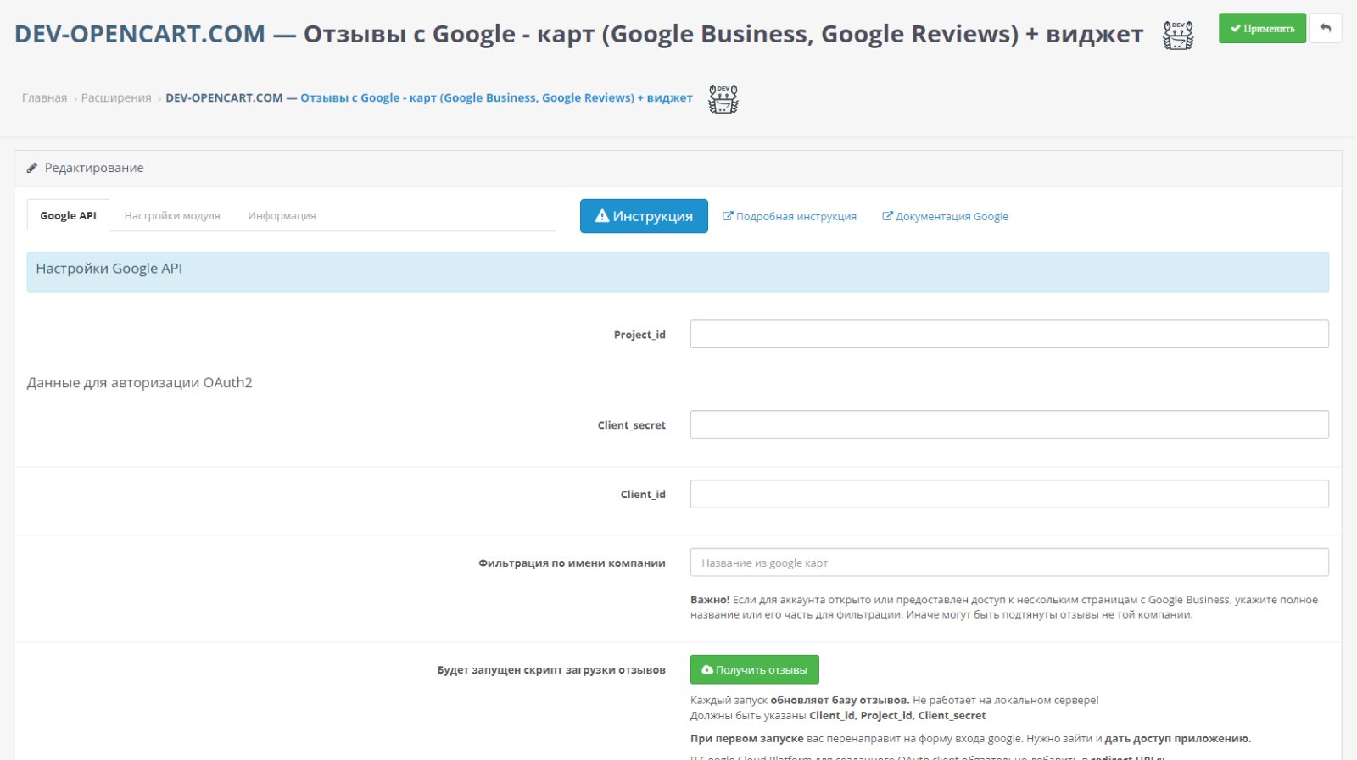
Task: Open the Расширения breadcrumb link
Action: coord(116,98)
